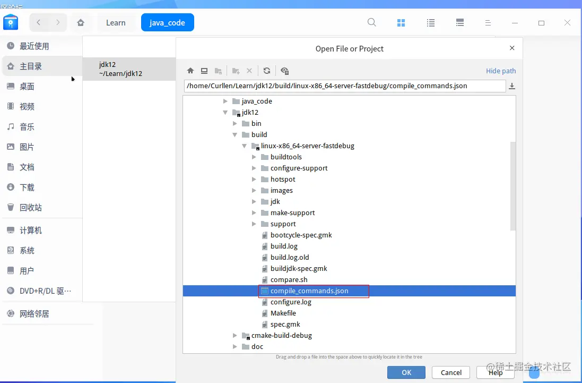Open 下载 sidebar entry

click(41, 187)
